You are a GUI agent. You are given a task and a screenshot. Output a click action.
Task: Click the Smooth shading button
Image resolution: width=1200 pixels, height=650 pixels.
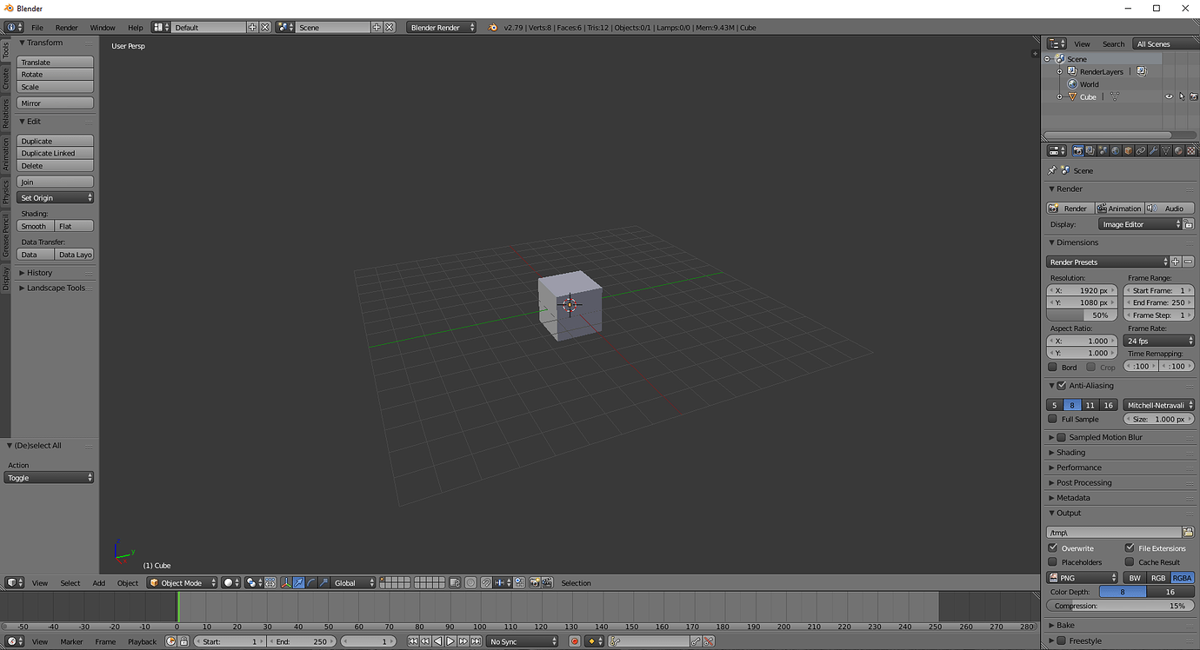(x=33, y=226)
